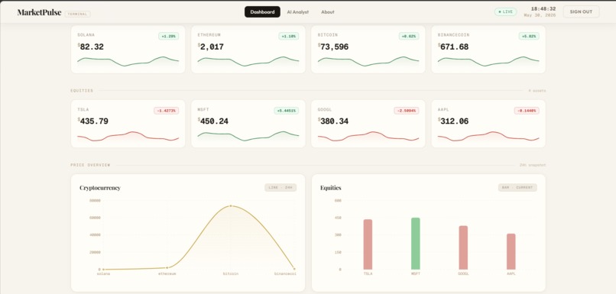Click the green MSFT bar
Screen dimensions: 616x294
tap(415, 244)
